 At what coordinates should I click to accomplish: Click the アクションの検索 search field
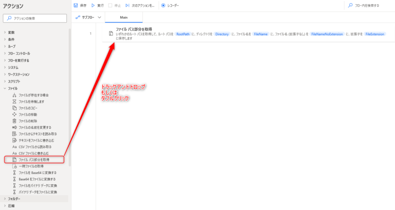point(35,18)
